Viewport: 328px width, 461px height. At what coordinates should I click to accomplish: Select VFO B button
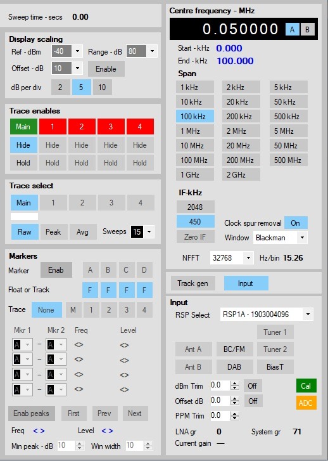[x=307, y=29]
